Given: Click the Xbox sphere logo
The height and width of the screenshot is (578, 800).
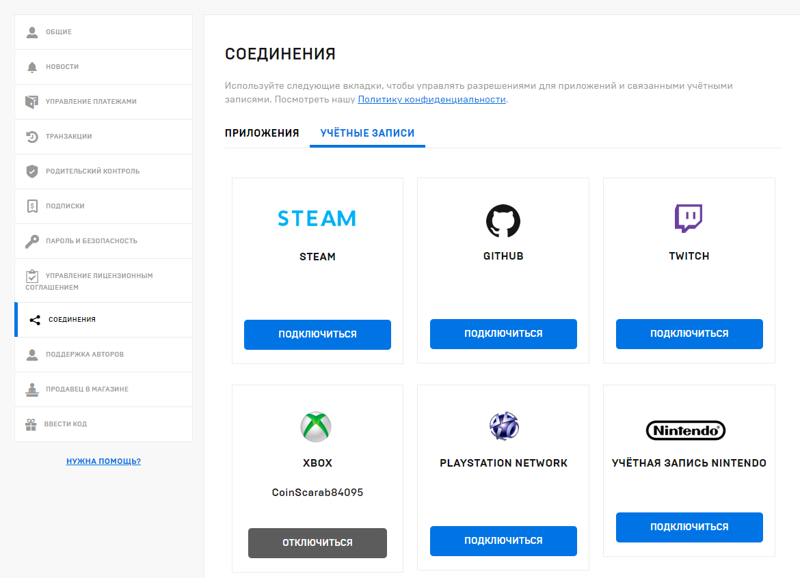Looking at the screenshot, I should point(317,426).
